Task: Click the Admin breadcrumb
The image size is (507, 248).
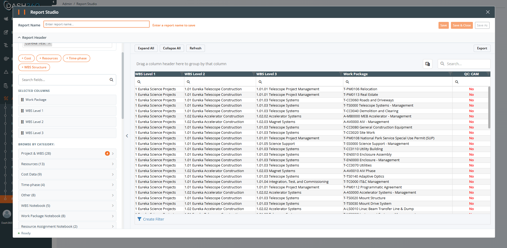Action: (67, 4)
